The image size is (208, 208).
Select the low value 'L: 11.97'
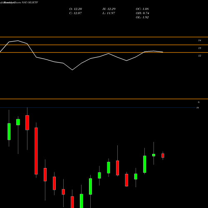(x=109, y=13)
